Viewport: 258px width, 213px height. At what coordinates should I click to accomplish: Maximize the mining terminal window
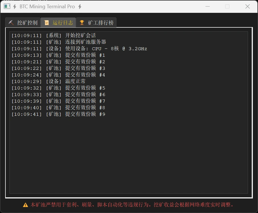coord(227,7)
